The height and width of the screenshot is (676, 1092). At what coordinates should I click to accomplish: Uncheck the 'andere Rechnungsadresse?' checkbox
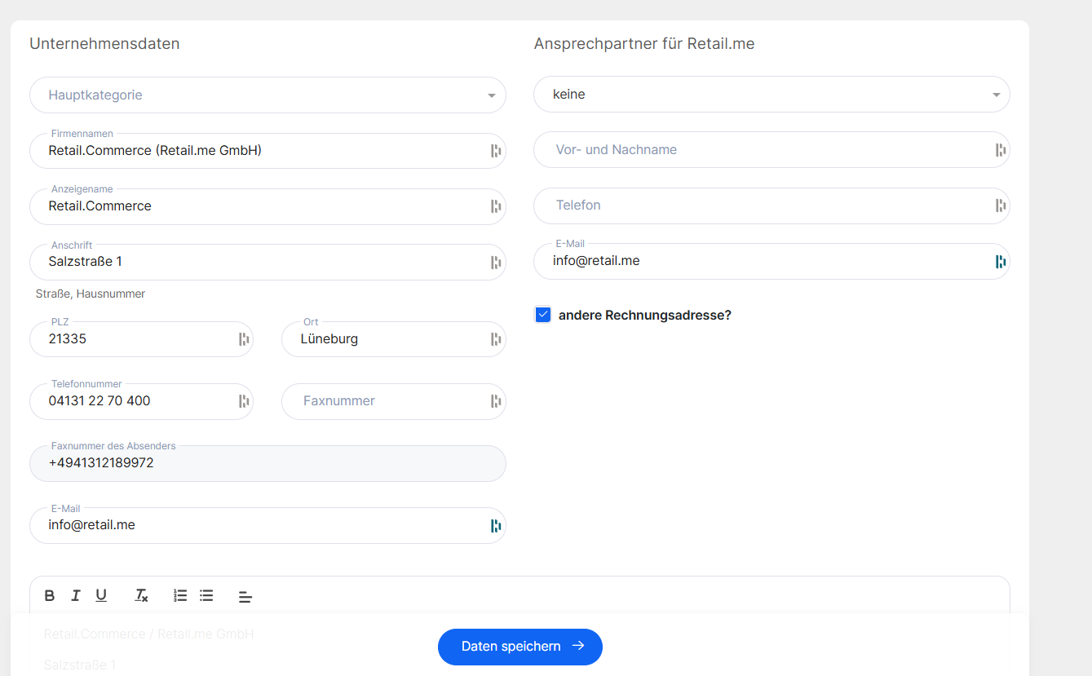pos(543,315)
